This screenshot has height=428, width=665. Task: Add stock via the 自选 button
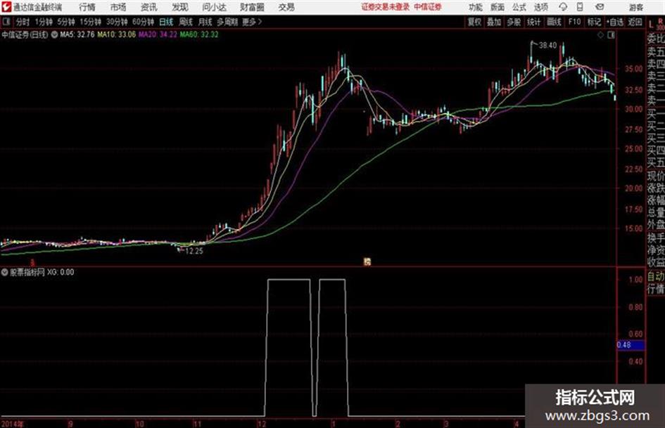coord(615,22)
